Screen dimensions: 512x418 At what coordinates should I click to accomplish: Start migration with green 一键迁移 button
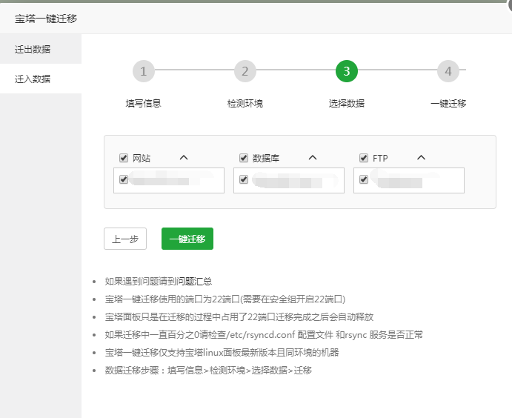187,239
